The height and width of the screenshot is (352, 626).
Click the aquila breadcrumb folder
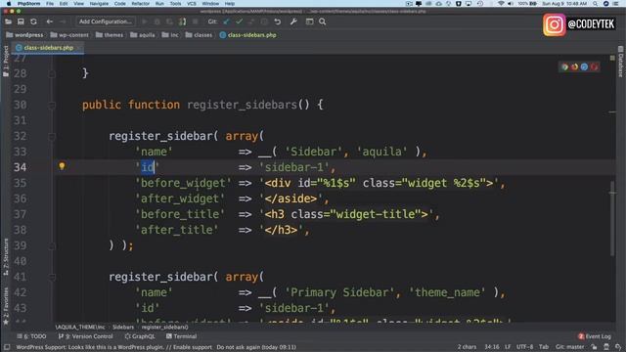pos(143,35)
